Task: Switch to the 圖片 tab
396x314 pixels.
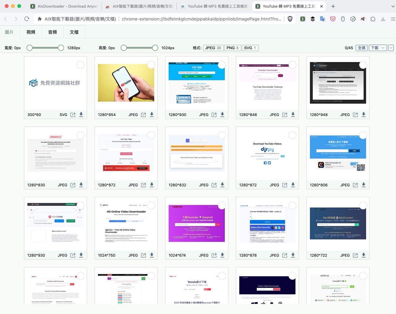Action: pos(9,32)
